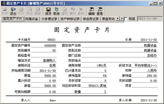Click the 录入人 value demo

[x=53, y=100]
